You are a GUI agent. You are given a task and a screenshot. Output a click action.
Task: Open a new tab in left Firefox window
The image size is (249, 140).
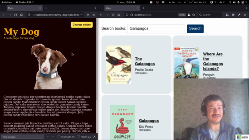point(46,8)
